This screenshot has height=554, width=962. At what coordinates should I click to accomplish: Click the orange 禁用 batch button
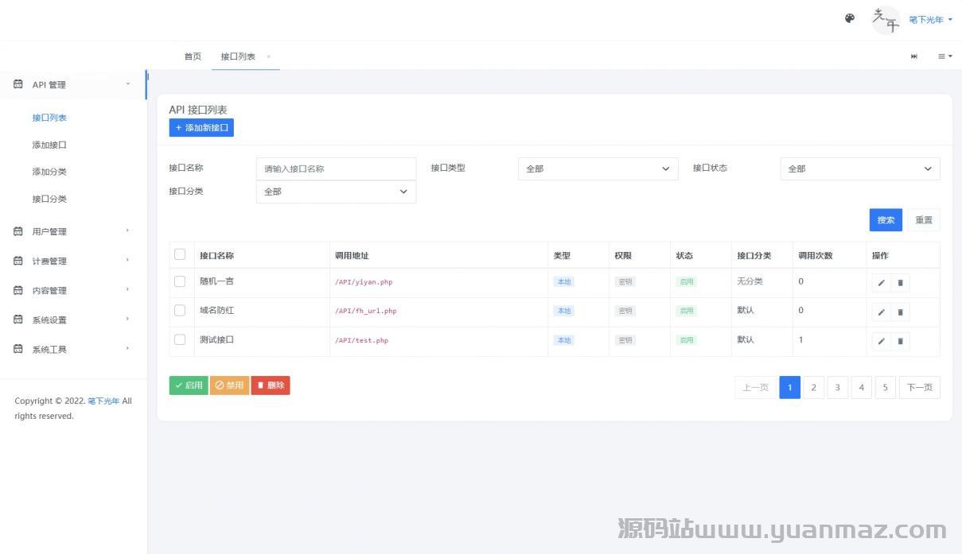(x=229, y=385)
